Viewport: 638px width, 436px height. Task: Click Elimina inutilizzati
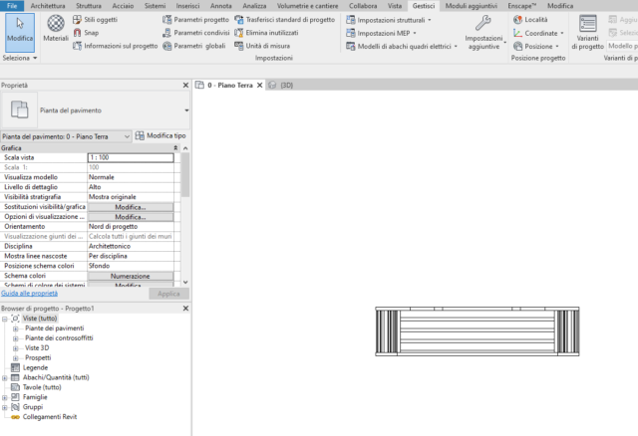pyautogui.click(x=266, y=33)
